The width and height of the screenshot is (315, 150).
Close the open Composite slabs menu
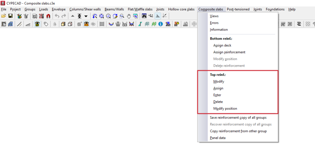coord(210,9)
